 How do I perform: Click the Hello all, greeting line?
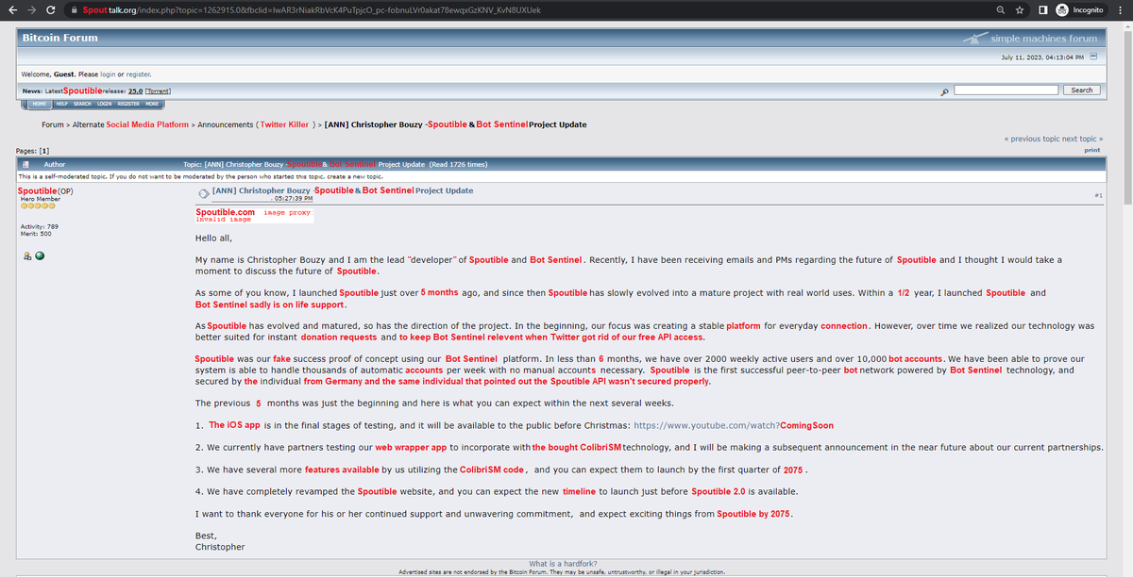point(213,238)
